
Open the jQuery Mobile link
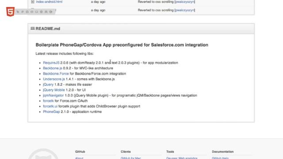pos(54,90)
